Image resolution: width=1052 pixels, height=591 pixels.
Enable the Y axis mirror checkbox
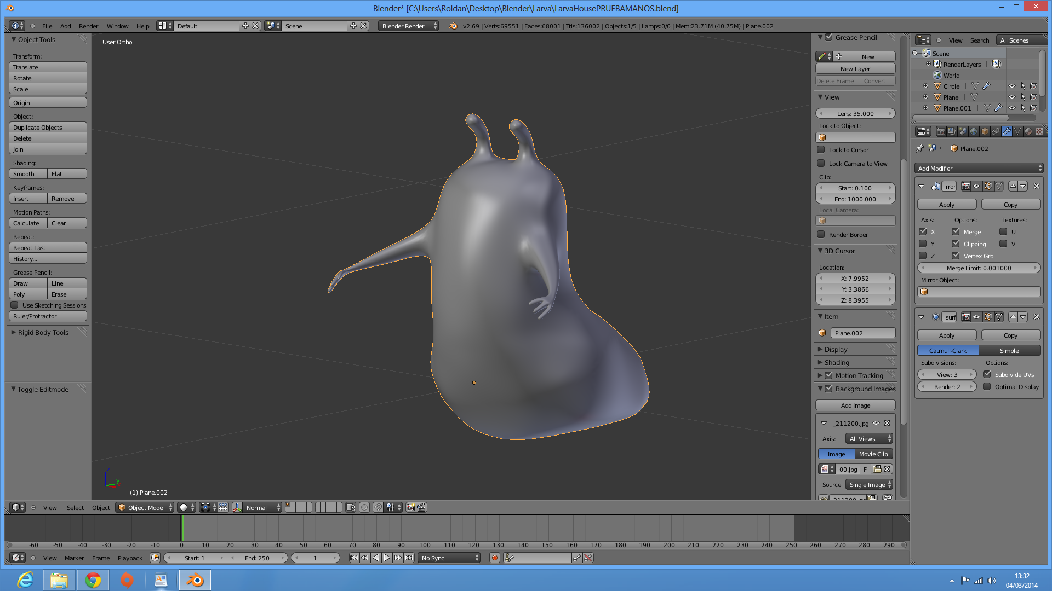(923, 244)
